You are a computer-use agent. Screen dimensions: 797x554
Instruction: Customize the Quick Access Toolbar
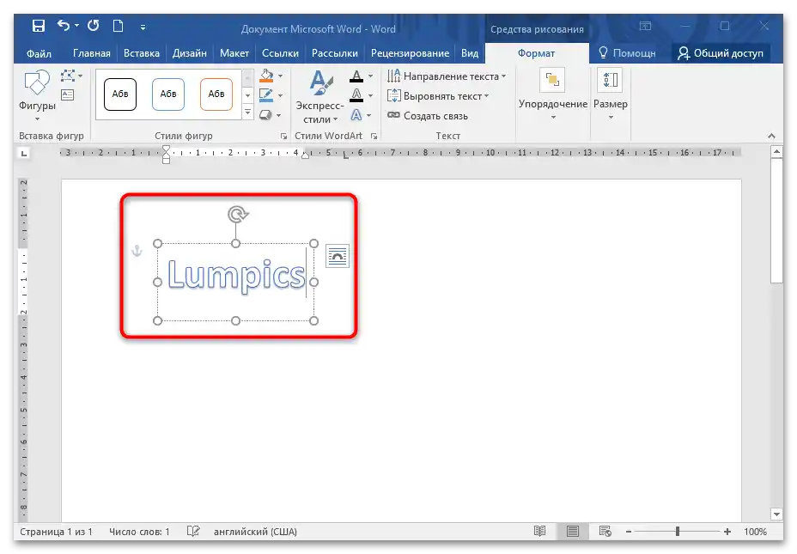click(143, 27)
